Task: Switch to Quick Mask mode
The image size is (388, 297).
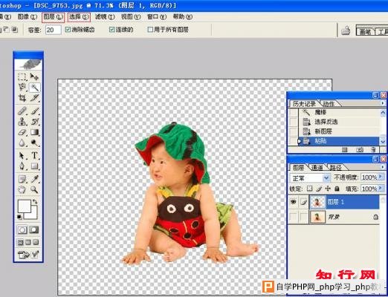Action: coord(34,230)
